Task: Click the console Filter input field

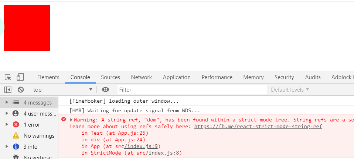Action: (192, 89)
